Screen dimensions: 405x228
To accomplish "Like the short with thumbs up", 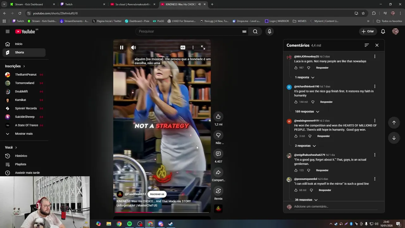I will tap(218, 117).
